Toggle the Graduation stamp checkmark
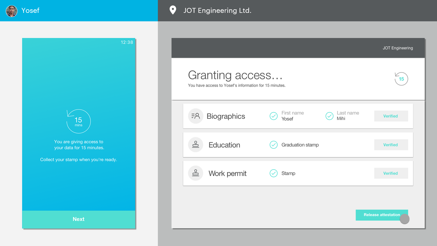The width and height of the screenshot is (437, 246). tap(273, 145)
